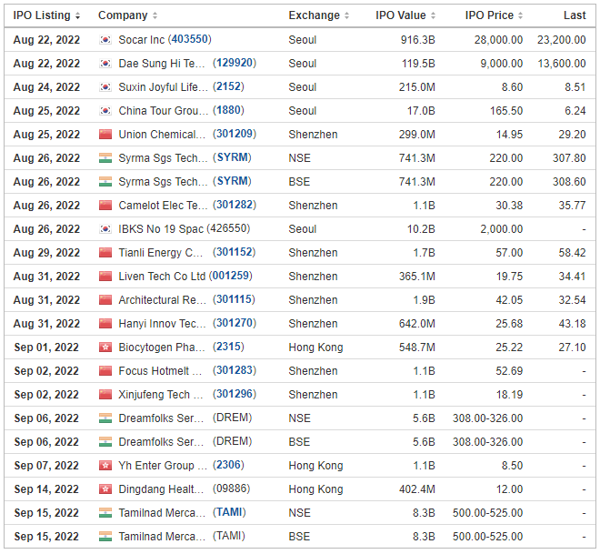The height and width of the screenshot is (554, 600).
Task: Select IPO price 165.50 for China Tour Group
Action: [506, 111]
